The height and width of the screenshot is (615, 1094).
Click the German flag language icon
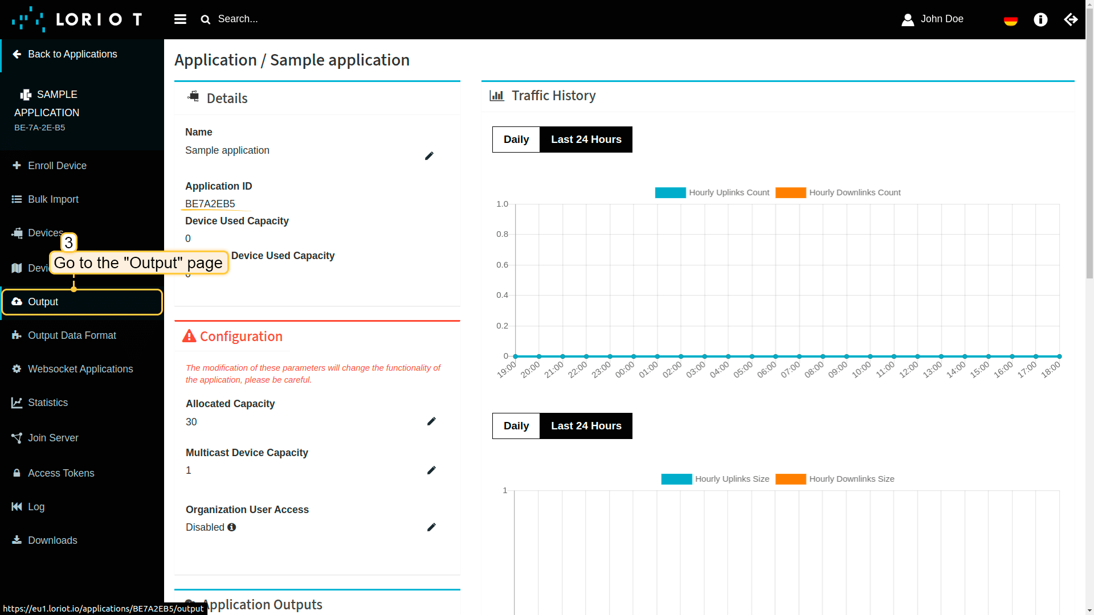coord(1010,20)
